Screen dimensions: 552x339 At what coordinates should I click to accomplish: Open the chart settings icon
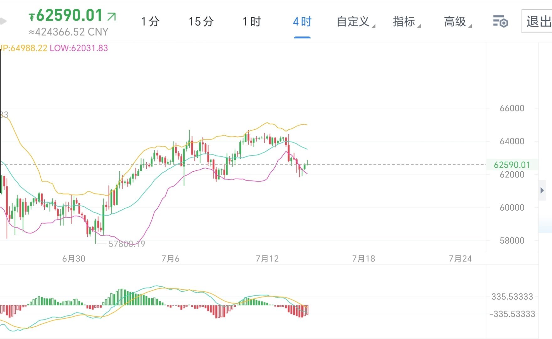tap(500, 22)
